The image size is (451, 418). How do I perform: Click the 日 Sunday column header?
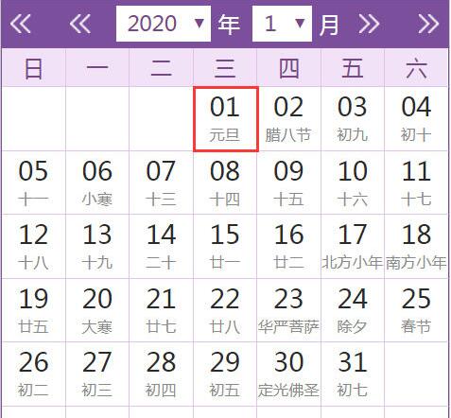point(33,68)
